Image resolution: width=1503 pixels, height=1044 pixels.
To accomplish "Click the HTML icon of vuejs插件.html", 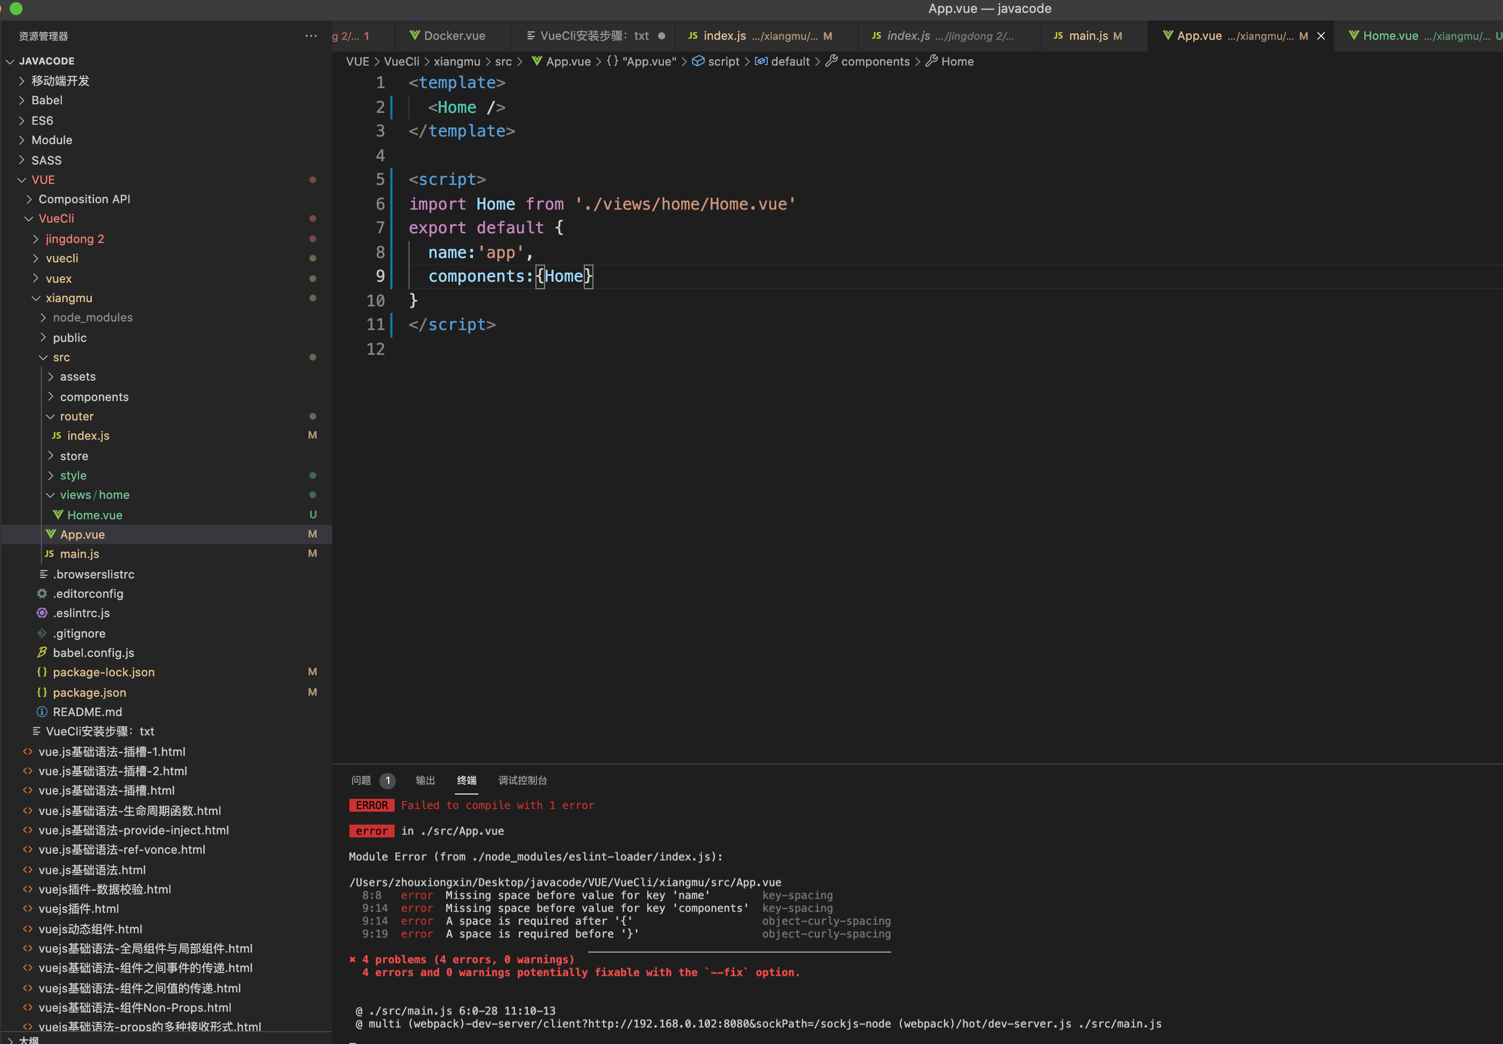I will [x=27, y=909].
